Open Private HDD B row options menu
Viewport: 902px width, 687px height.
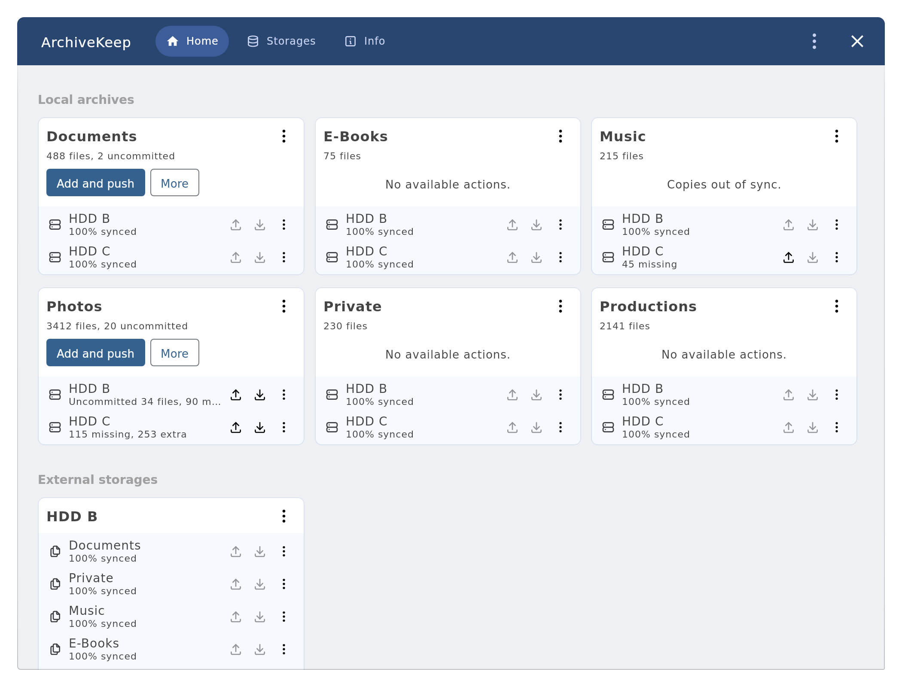(560, 395)
